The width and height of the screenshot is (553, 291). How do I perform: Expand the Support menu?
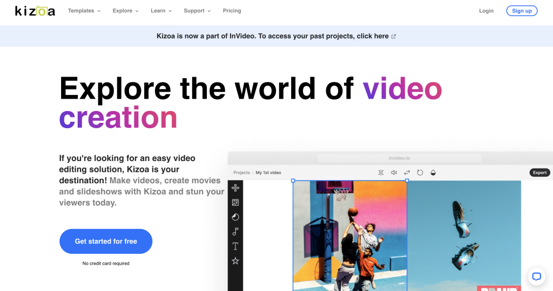197,11
